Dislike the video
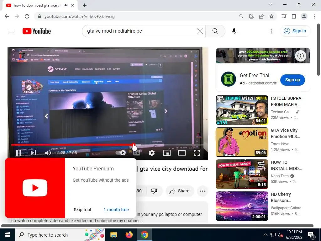This screenshot has height=241, width=321. click(154, 191)
